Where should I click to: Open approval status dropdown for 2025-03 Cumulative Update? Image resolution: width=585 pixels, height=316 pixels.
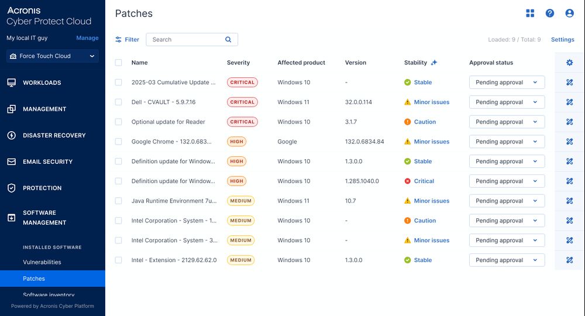click(507, 83)
